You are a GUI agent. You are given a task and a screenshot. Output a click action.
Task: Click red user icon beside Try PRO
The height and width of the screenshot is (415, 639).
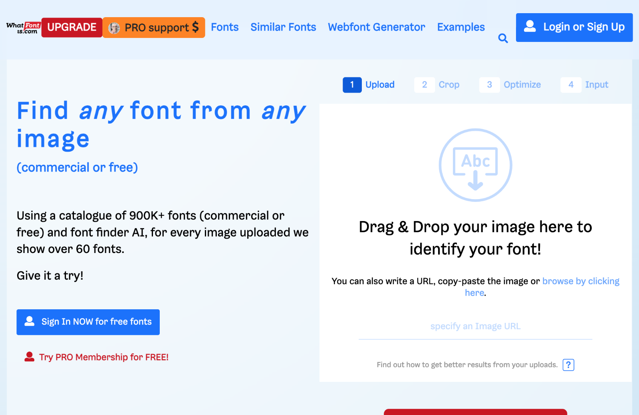point(29,357)
